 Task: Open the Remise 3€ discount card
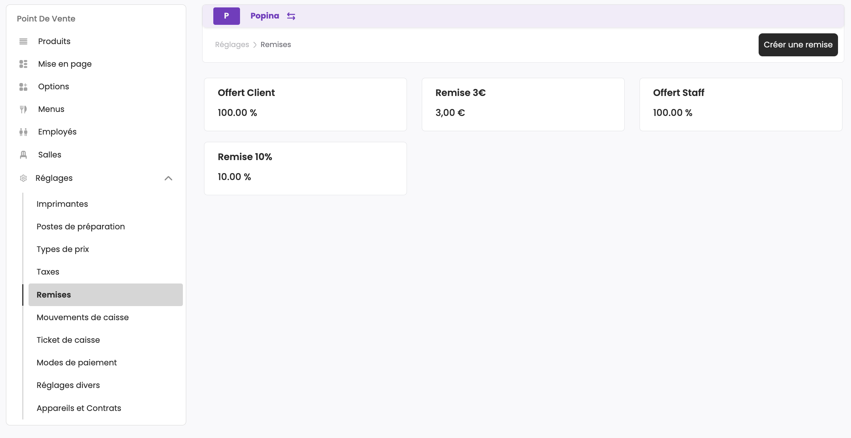point(523,104)
